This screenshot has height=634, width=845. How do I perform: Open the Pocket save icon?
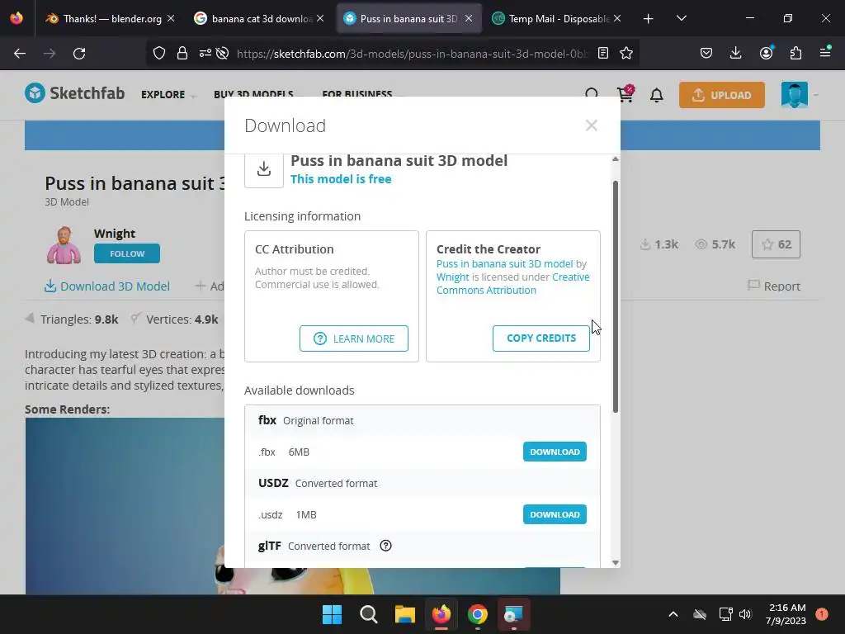coord(706,54)
